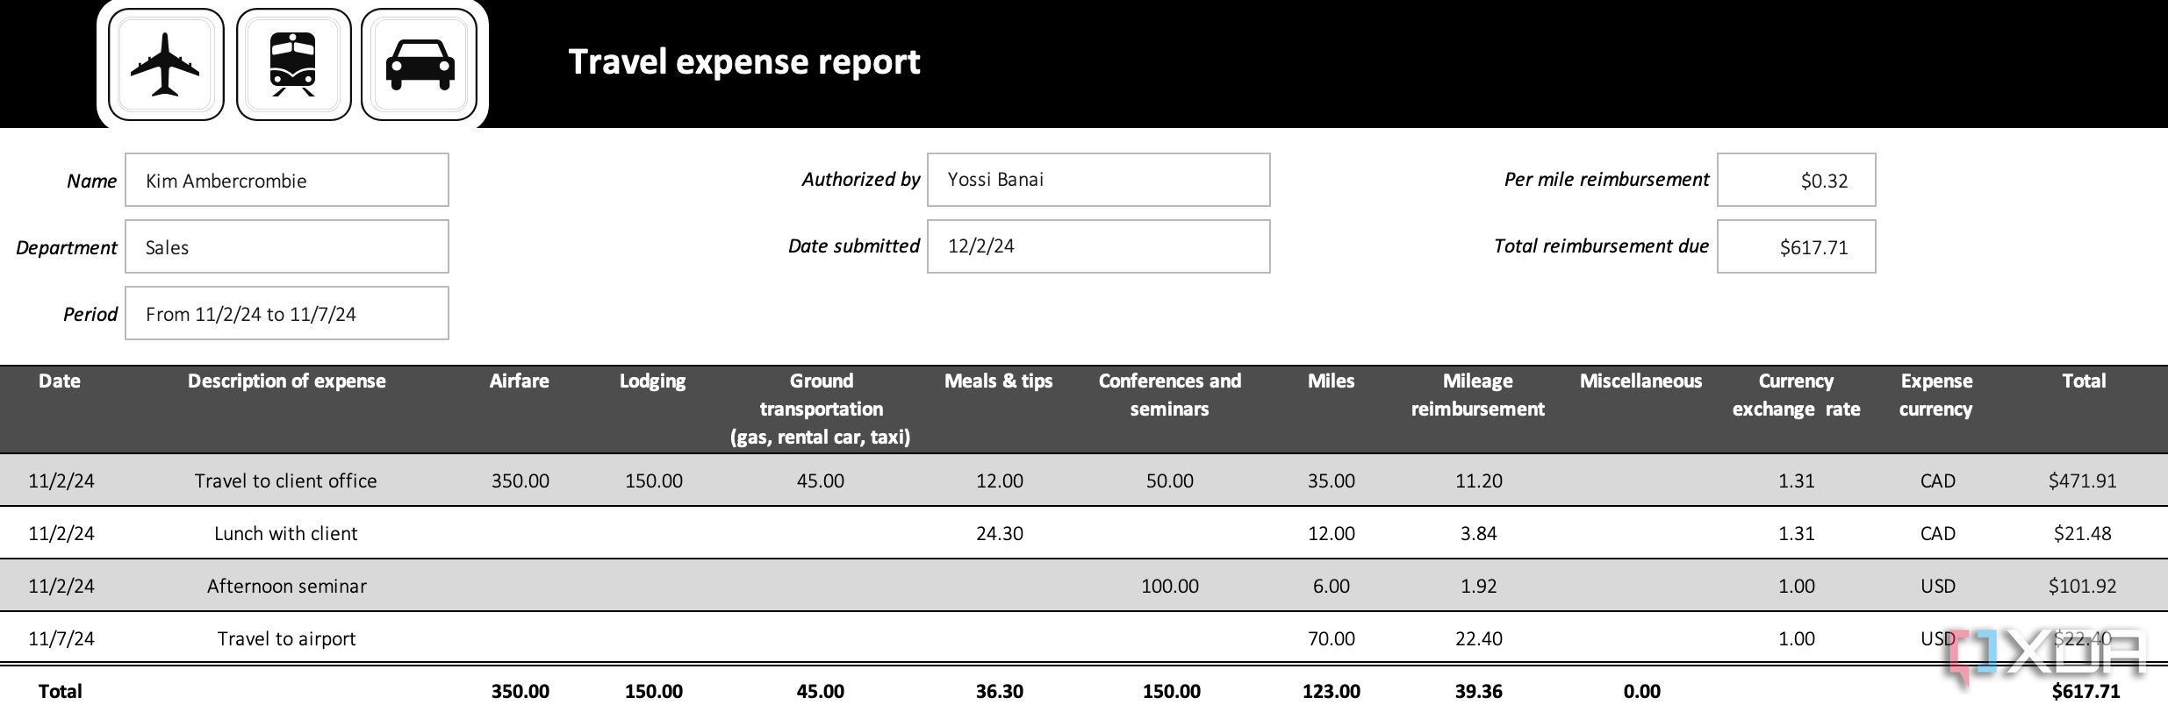Select the 50.00 conferences cell in first row
Screen dimensions: 2168x712
click(1170, 481)
